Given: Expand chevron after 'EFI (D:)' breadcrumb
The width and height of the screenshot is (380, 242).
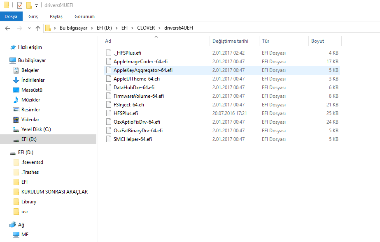Looking at the screenshot, I should tap(117, 28).
